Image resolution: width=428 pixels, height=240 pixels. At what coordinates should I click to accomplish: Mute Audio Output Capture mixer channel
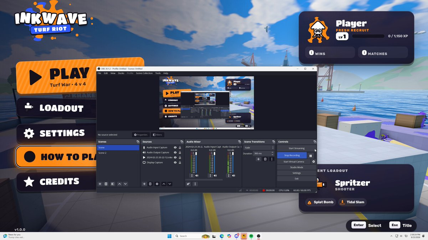(x=234, y=175)
